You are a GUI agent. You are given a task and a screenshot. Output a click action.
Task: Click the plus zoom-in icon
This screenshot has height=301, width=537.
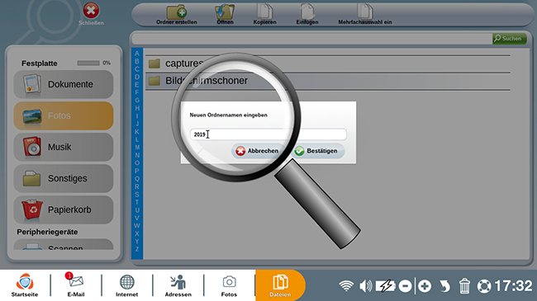[425, 286]
